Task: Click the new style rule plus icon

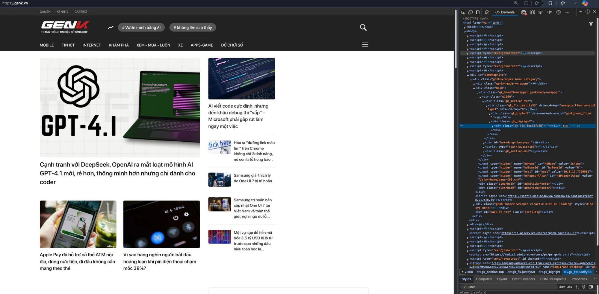Action: tap(577, 287)
